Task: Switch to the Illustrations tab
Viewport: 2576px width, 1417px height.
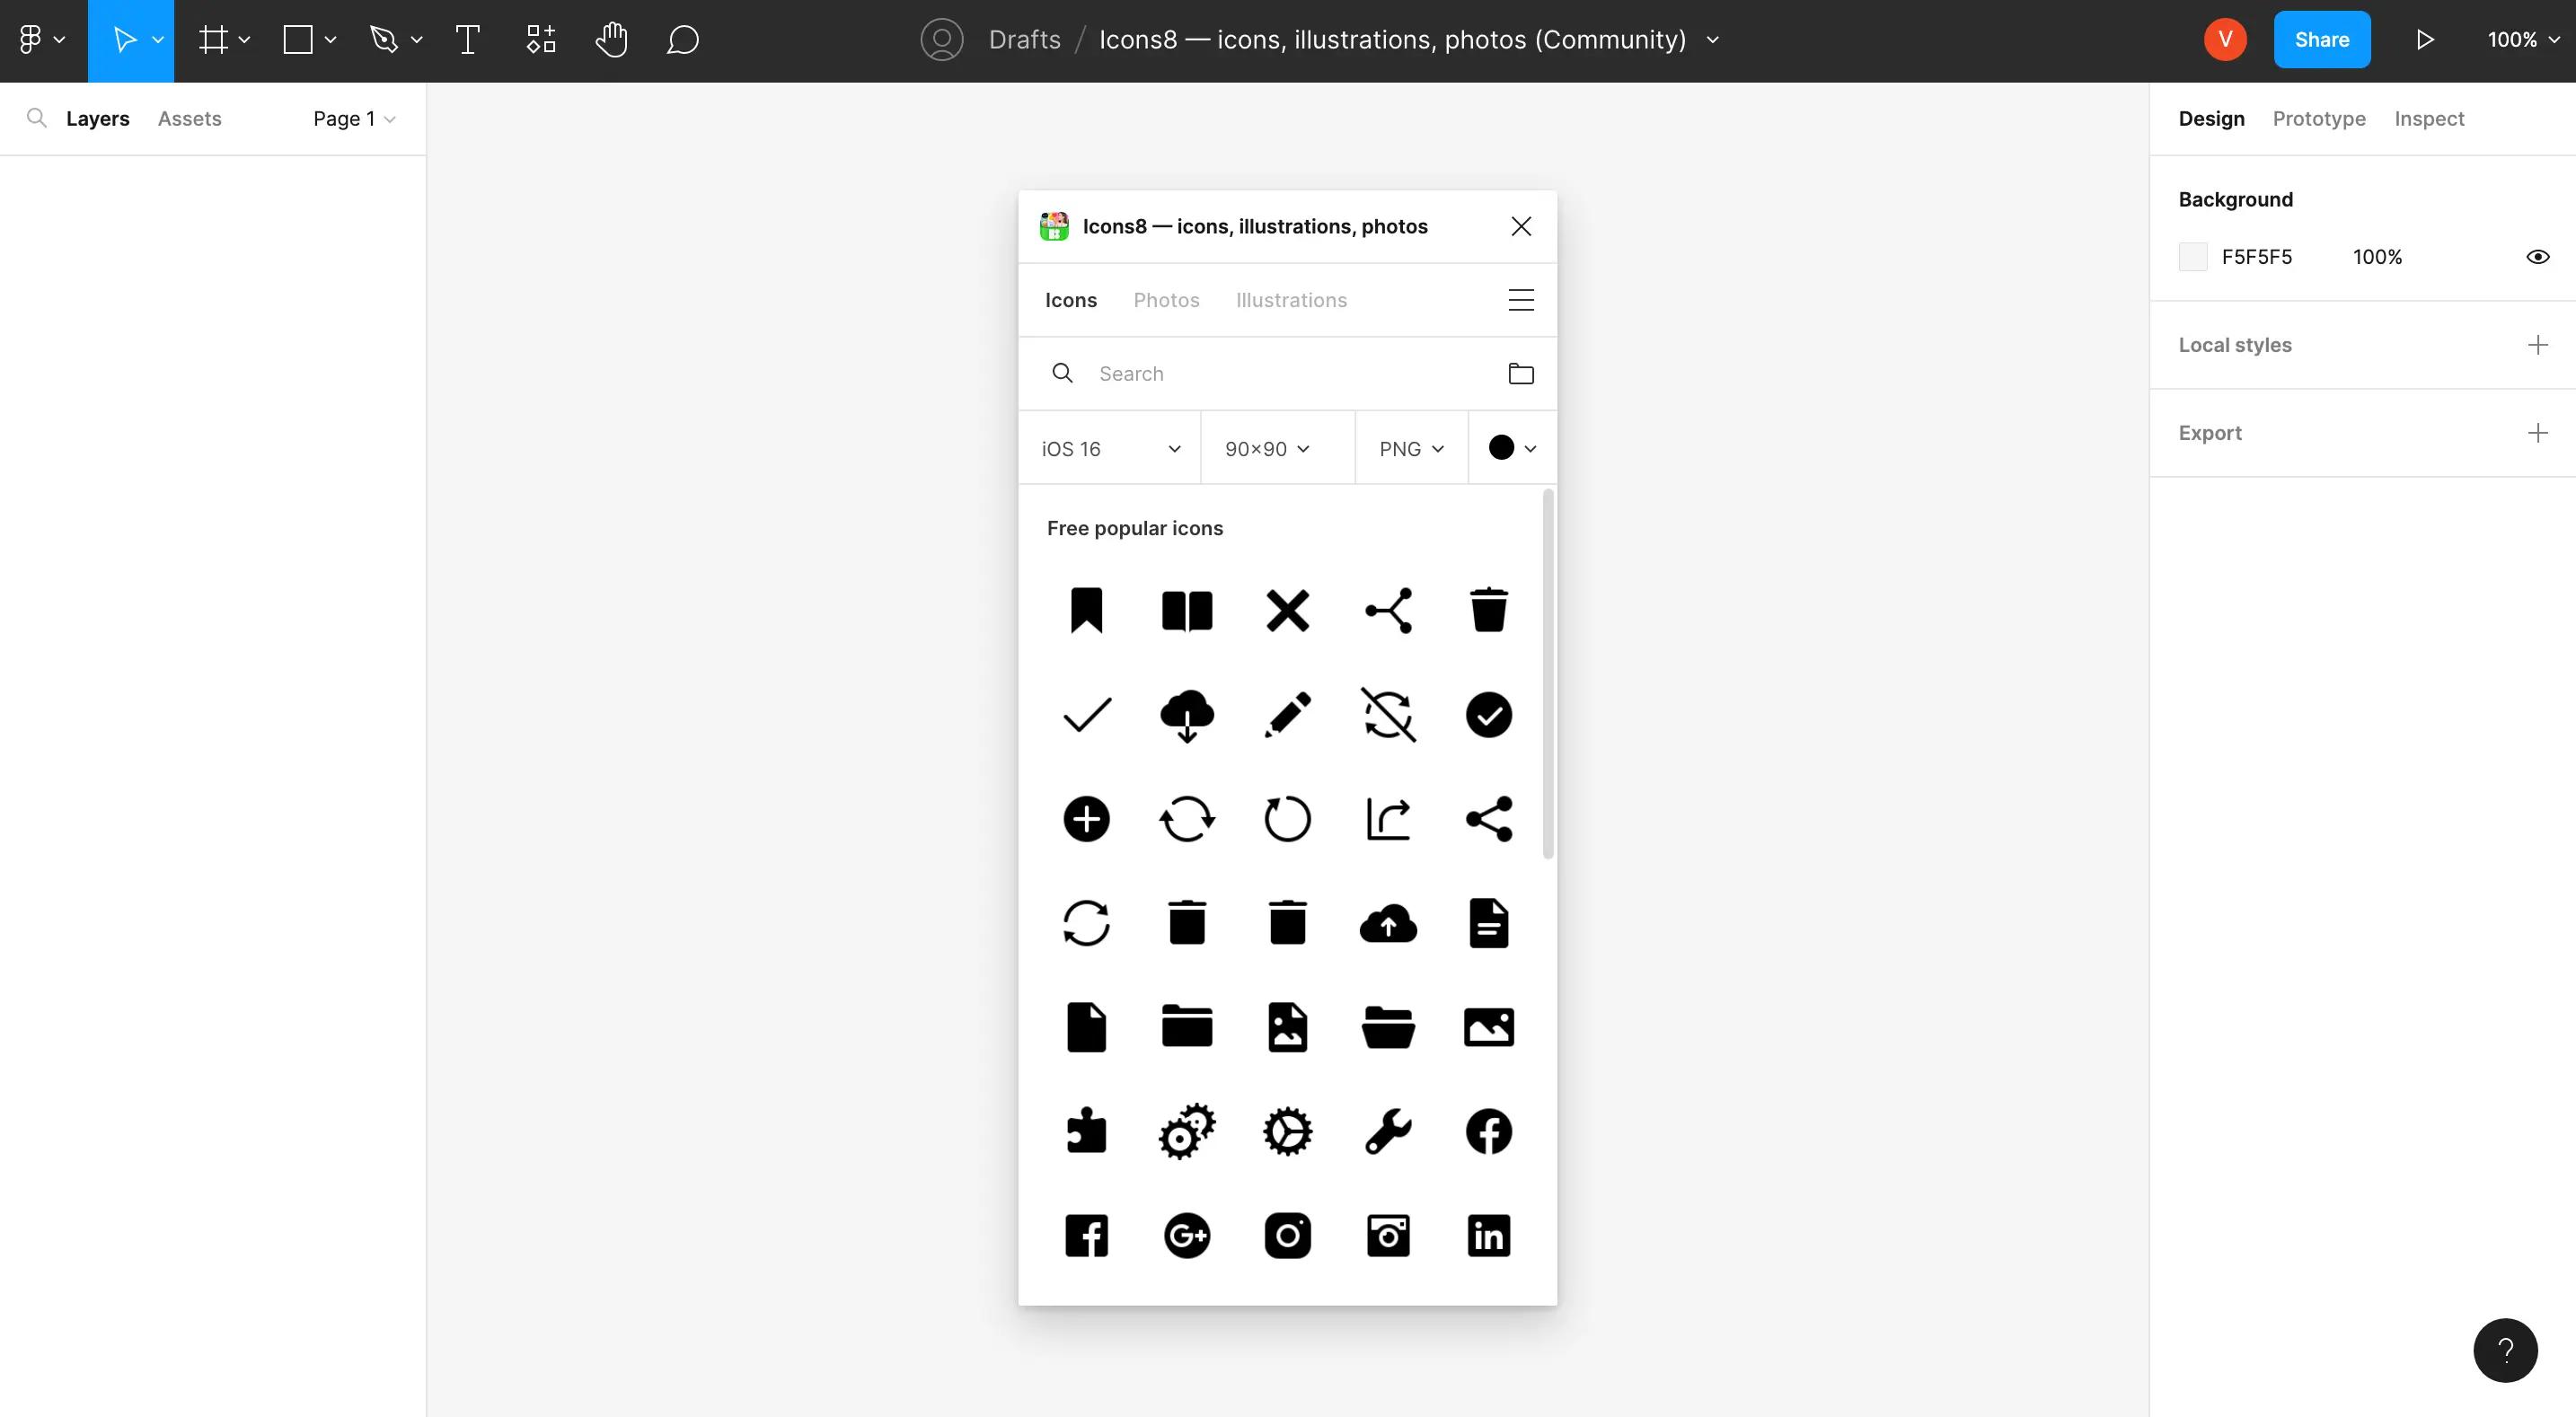Action: [1292, 300]
